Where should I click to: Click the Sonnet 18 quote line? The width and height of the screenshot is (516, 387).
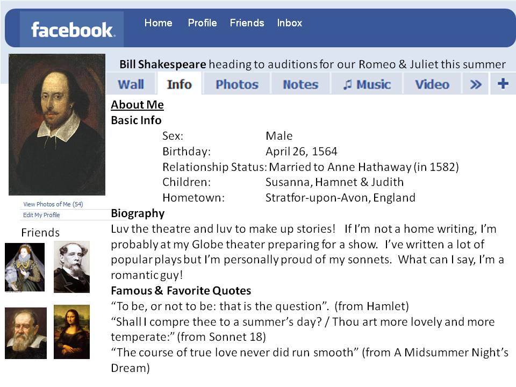303,329
